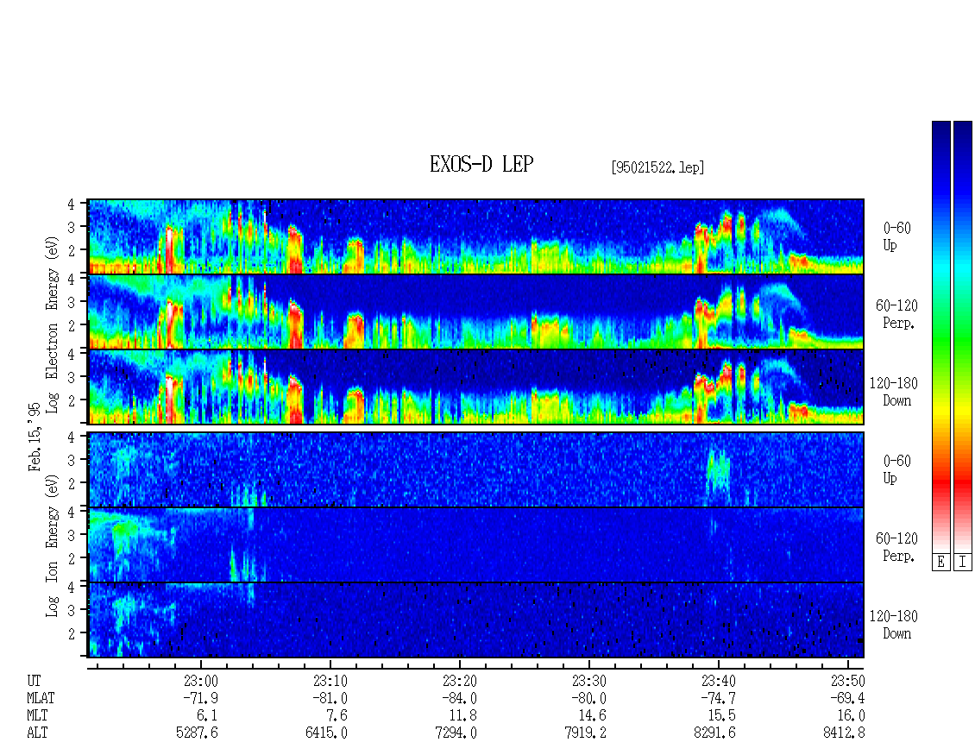The width and height of the screenshot is (975, 755).
Task: Select the [95021522.lep] file name label
Action: point(657,167)
